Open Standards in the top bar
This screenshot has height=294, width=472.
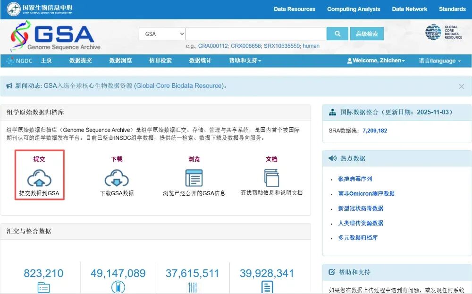click(452, 9)
